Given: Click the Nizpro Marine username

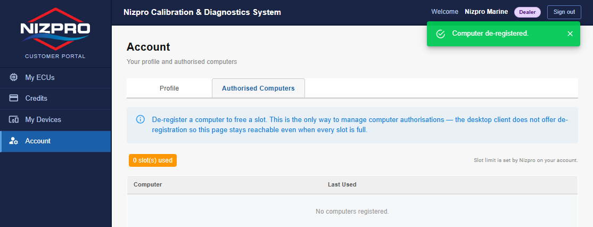Looking at the screenshot, I should tap(486, 12).
